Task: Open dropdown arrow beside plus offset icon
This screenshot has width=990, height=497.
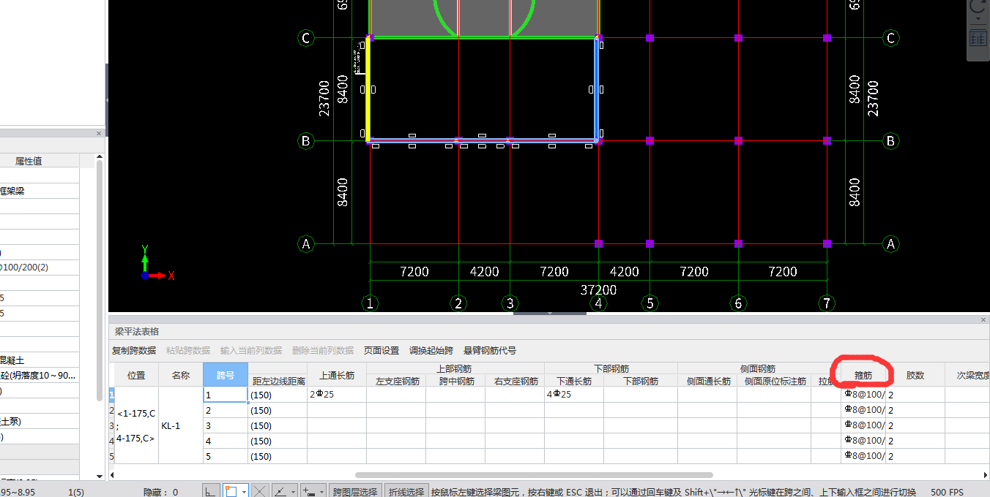Action: pos(321,492)
